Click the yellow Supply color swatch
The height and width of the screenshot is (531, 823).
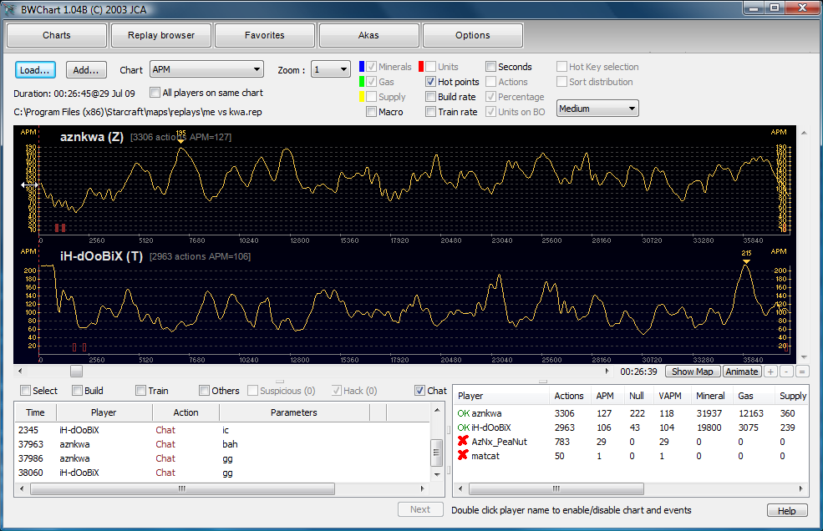[x=362, y=97]
